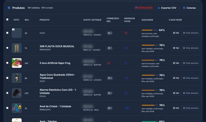Export products with Exportar CSV button
The width and height of the screenshot is (206, 122).
click(167, 8)
